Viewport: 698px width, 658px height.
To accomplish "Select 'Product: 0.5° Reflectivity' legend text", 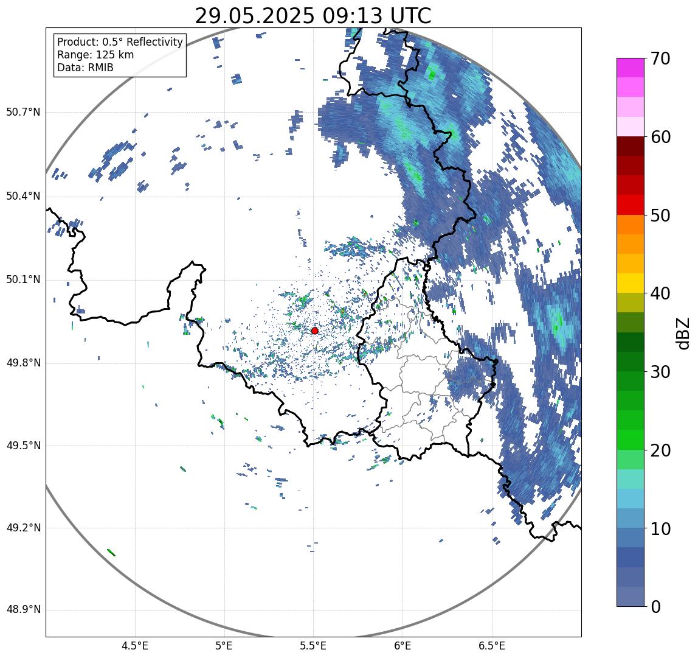I will tap(120, 42).
